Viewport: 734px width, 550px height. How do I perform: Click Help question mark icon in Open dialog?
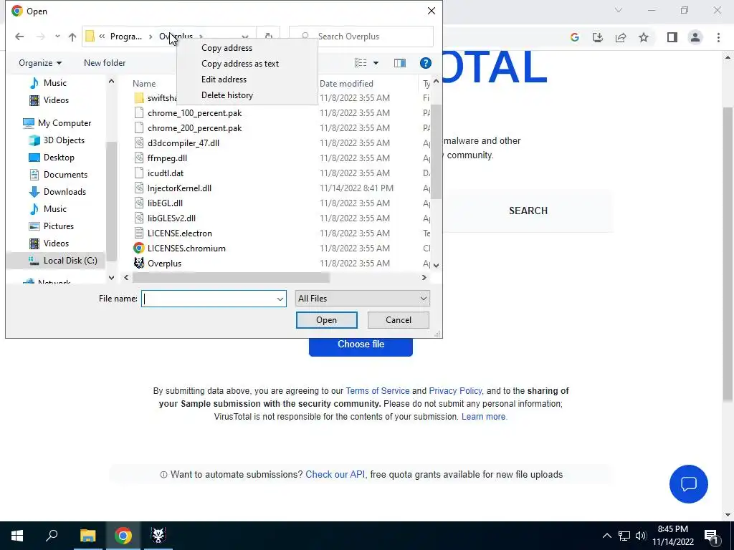click(x=425, y=63)
